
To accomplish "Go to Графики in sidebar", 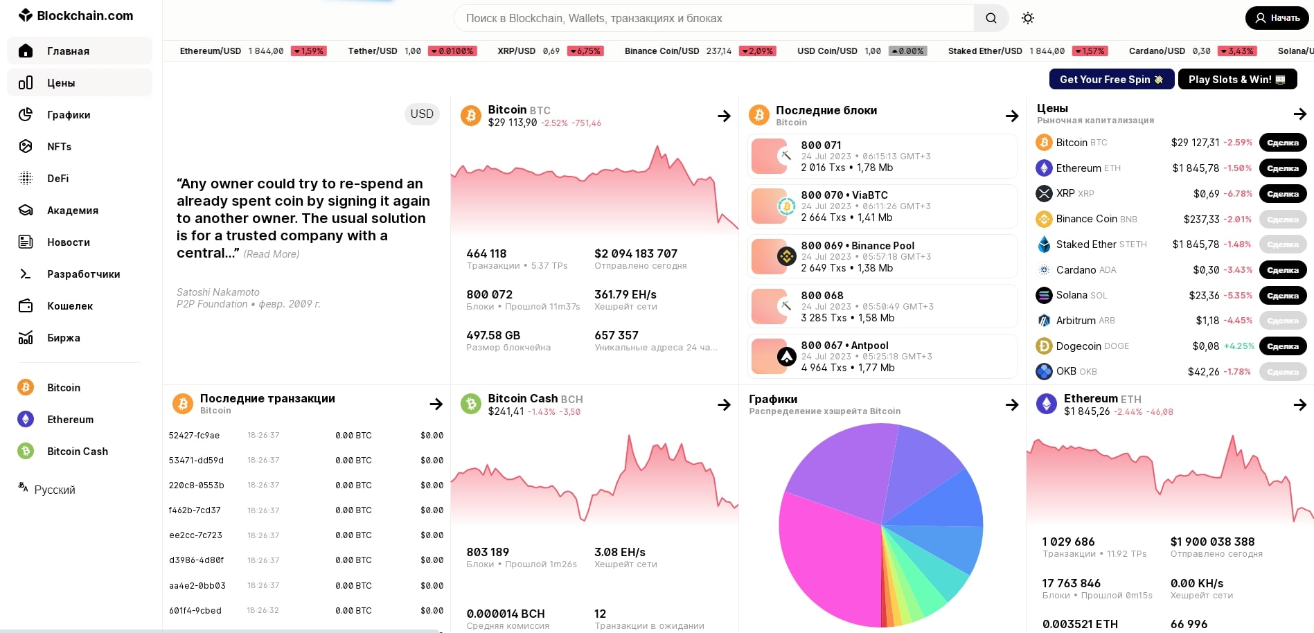I will point(80,114).
